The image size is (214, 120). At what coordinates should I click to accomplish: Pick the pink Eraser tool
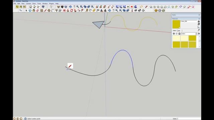point(37,10)
